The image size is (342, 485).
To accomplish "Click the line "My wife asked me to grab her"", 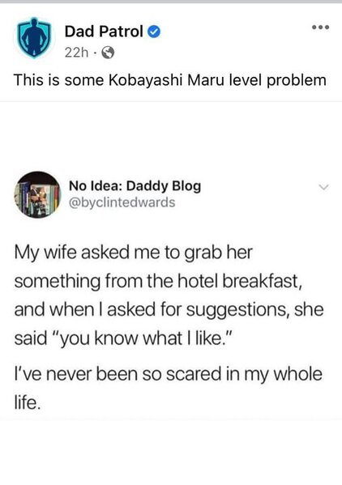I will pyautogui.click(x=134, y=253).
